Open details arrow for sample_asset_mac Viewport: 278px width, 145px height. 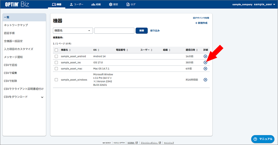205,69
